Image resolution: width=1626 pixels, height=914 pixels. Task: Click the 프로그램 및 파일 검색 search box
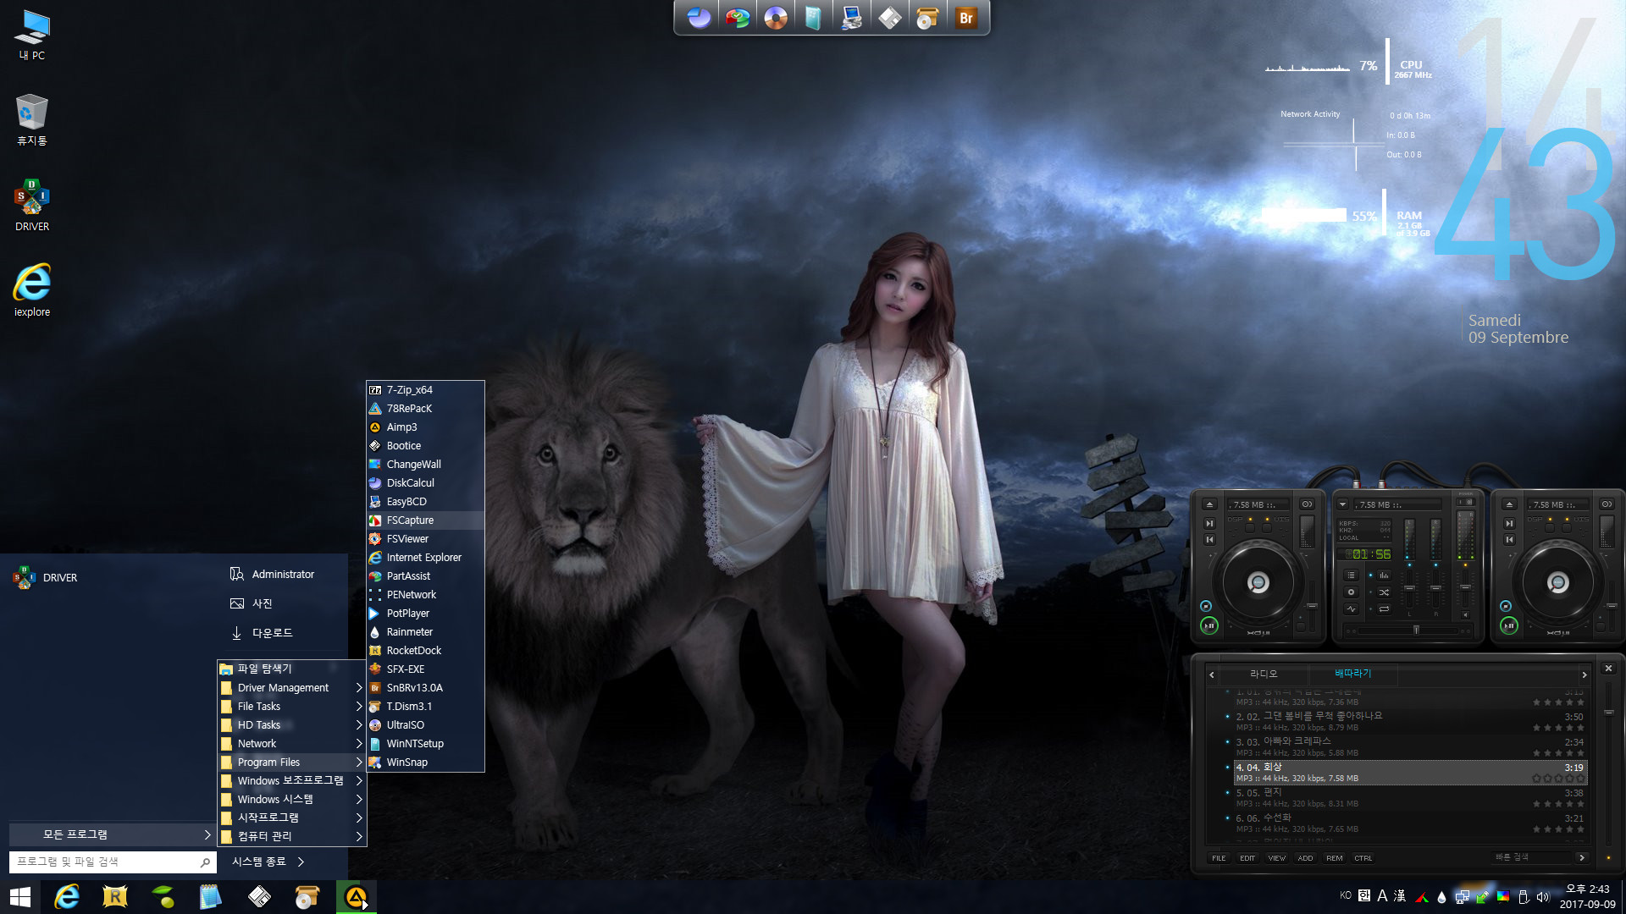(x=113, y=862)
